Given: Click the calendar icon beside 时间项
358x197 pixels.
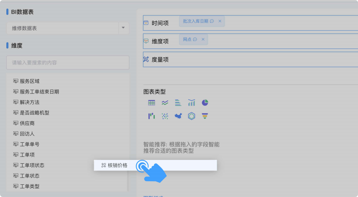Looking at the screenshot, I should click(x=146, y=22).
